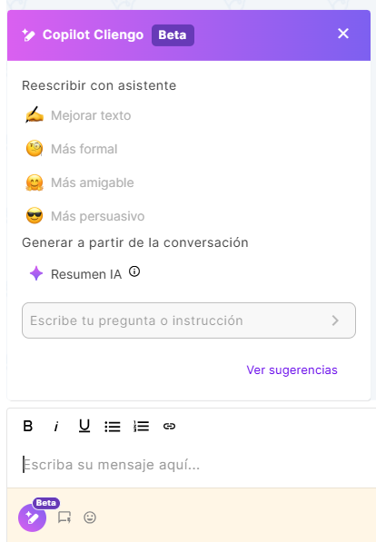
Task: Open Ver sugerencias link
Action: pos(292,370)
